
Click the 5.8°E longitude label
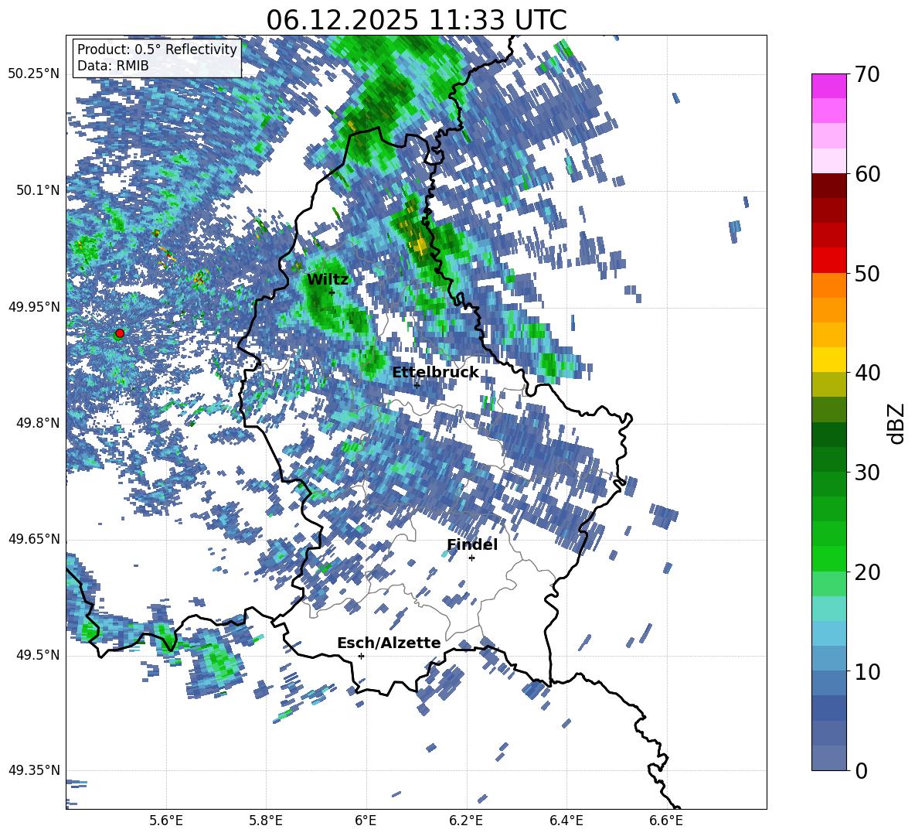point(266,821)
